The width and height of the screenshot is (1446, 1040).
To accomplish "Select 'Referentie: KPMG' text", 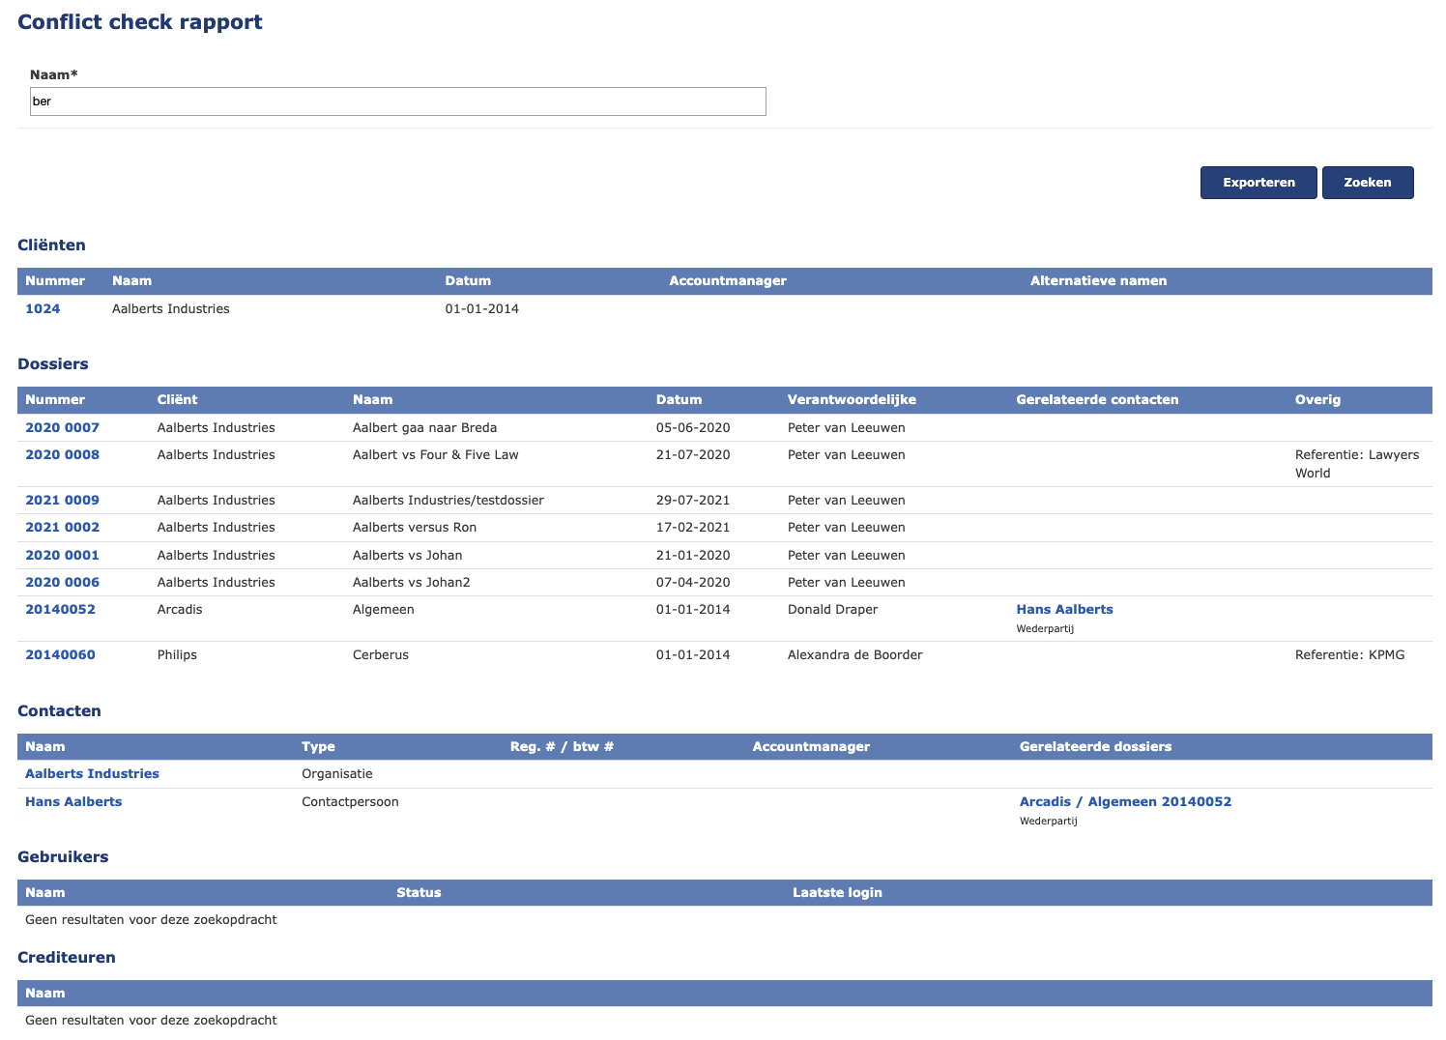I will pyautogui.click(x=1349, y=655).
